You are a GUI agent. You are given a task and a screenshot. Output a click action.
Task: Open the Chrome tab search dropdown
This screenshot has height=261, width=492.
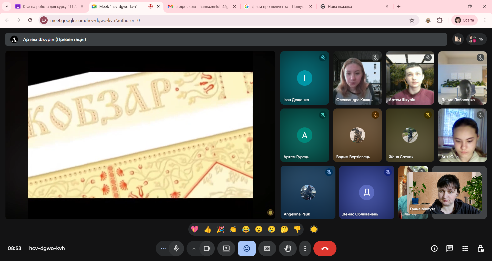tap(7, 6)
